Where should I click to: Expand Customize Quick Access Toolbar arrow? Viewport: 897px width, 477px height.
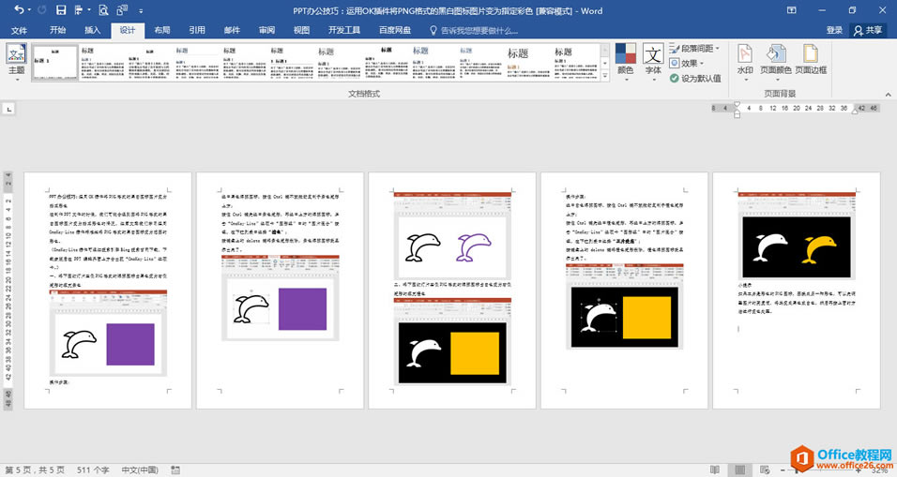click(141, 10)
